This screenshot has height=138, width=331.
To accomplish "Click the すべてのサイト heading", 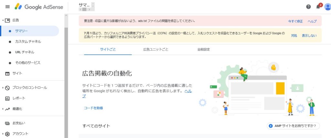I will click(x=96, y=126).
